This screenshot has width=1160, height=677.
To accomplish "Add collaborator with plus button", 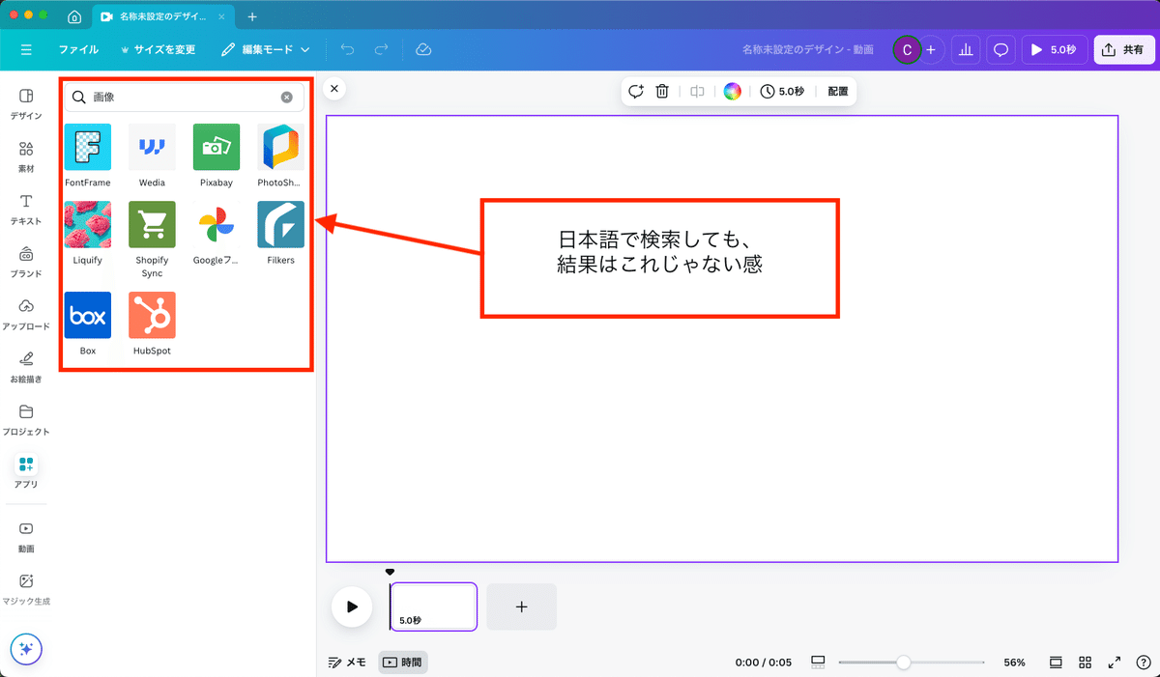I will click(x=931, y=50).
